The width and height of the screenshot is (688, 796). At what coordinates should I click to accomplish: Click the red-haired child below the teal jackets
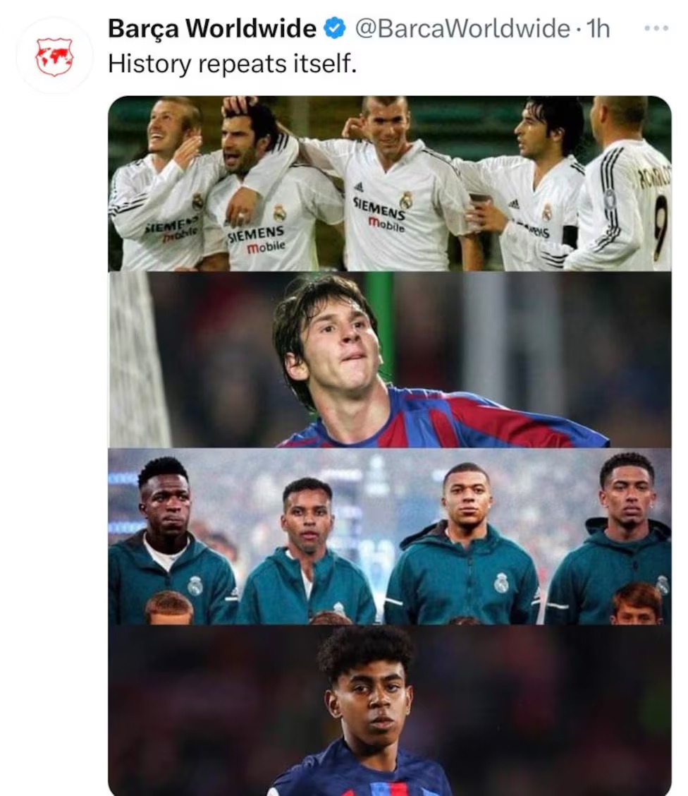tap(636, 604)
